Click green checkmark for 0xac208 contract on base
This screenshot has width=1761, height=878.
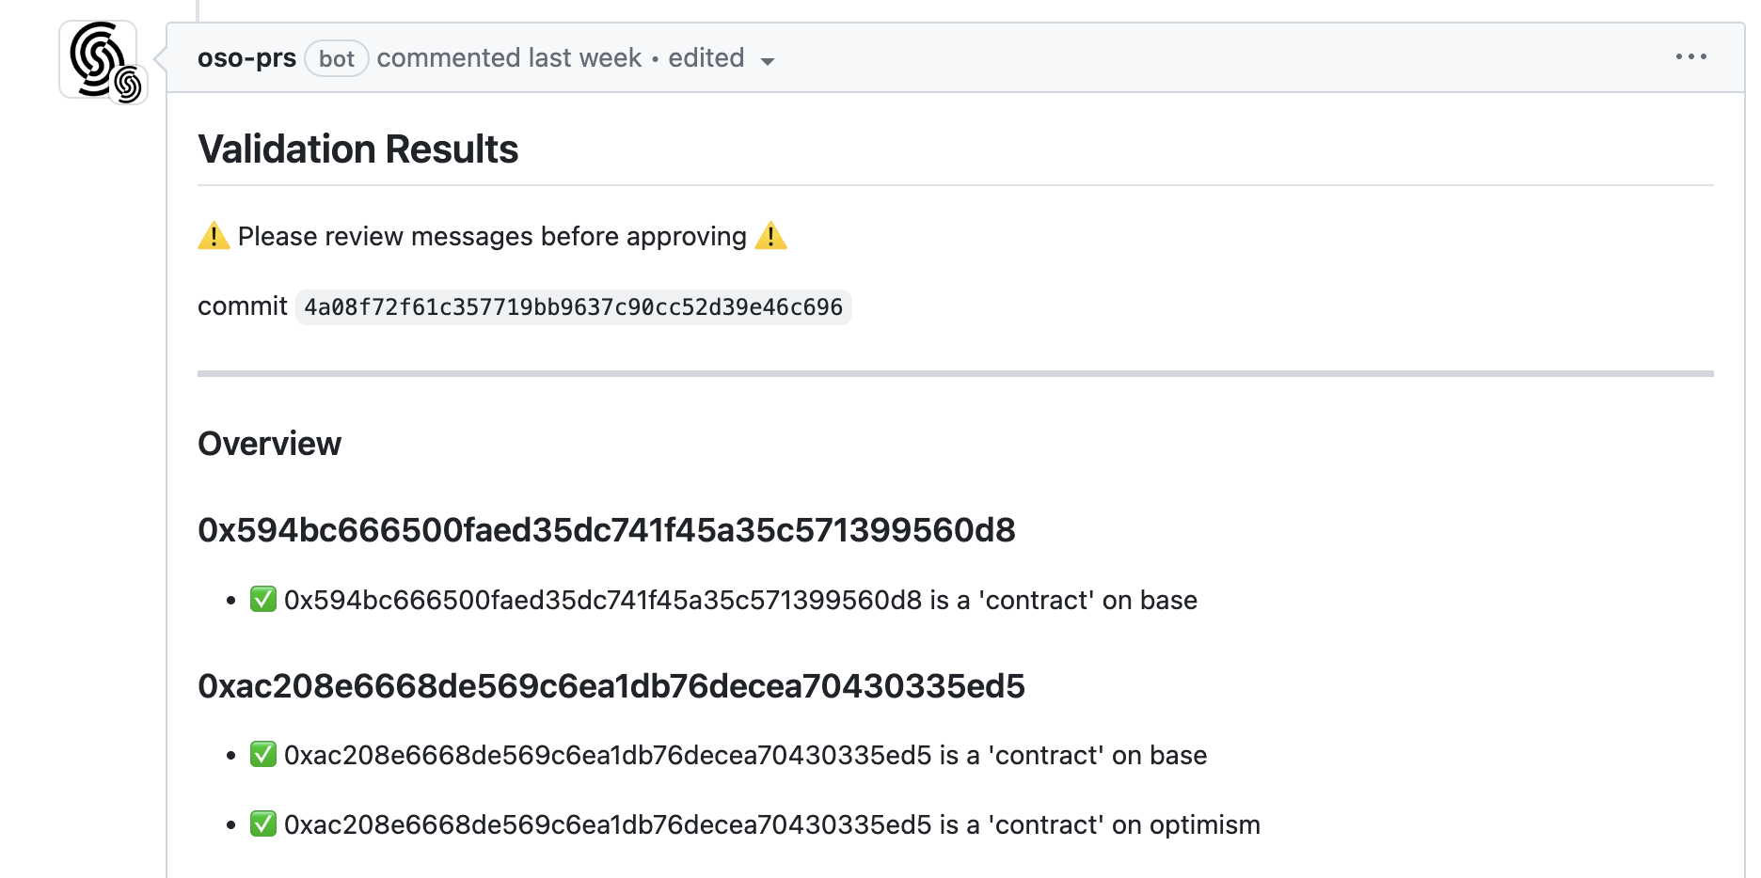[x=263, y=755]
